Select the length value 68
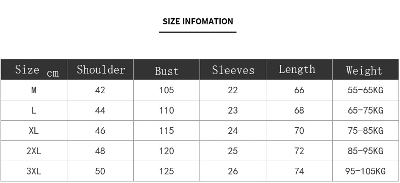The height and width of the screenshot is (183, 400). tap(299, 111)
